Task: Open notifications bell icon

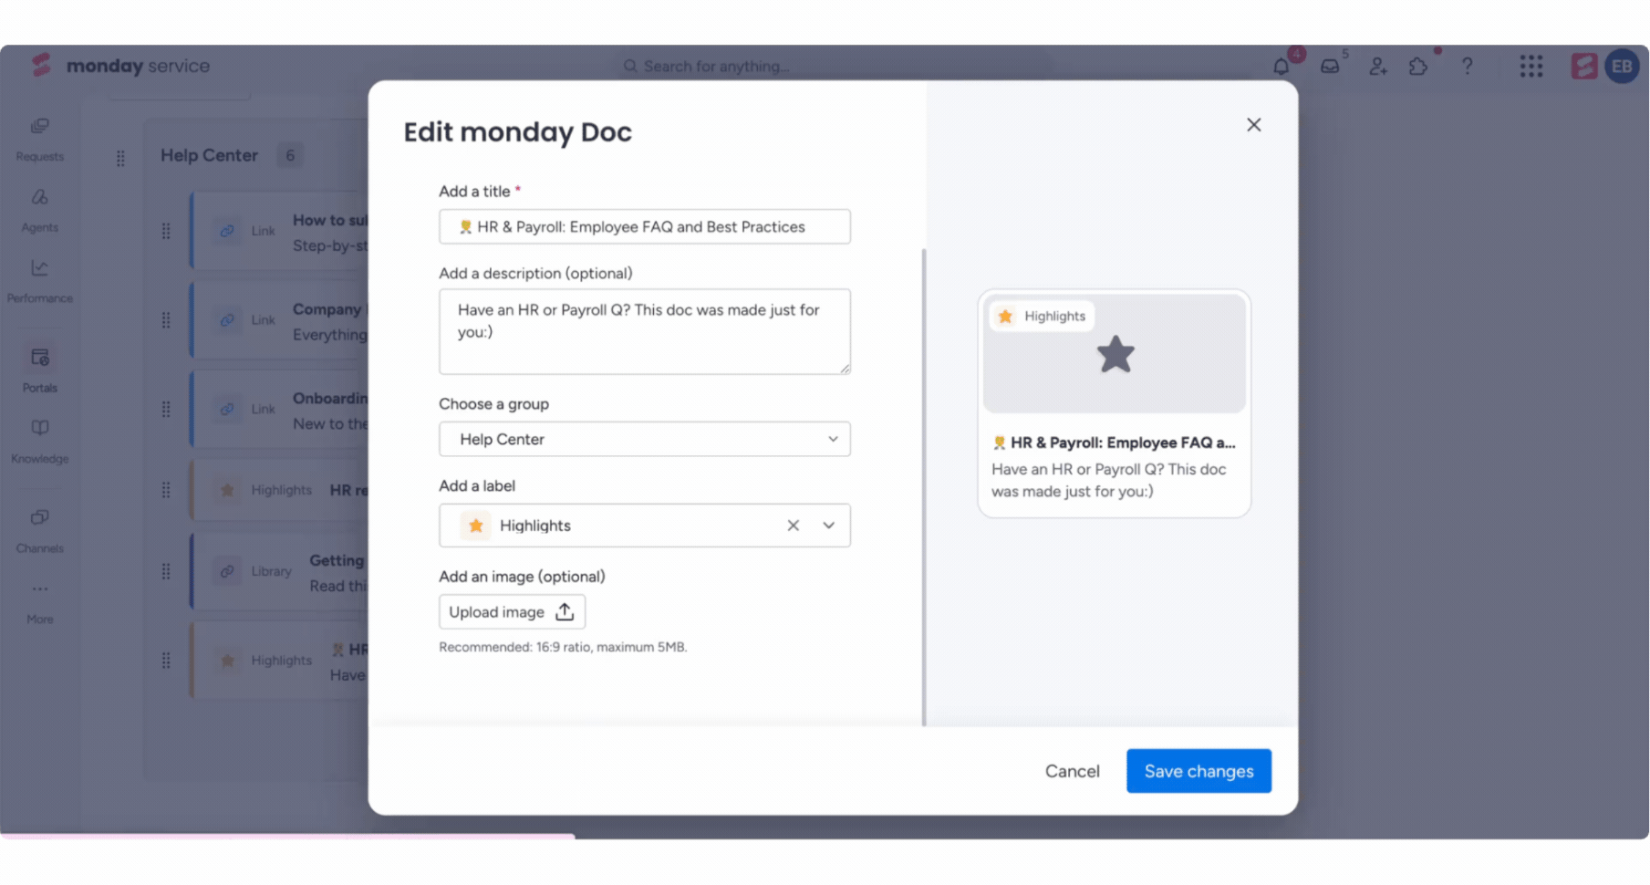Action: [1281, 66]
